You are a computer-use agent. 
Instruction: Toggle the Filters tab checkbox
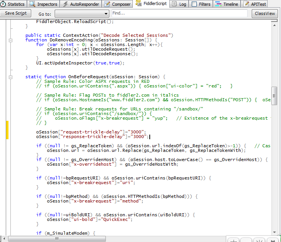pyautogui.click(x=194, y=4)
